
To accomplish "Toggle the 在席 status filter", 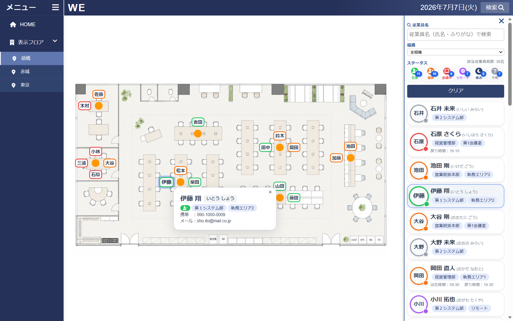I will coord(415,74).
